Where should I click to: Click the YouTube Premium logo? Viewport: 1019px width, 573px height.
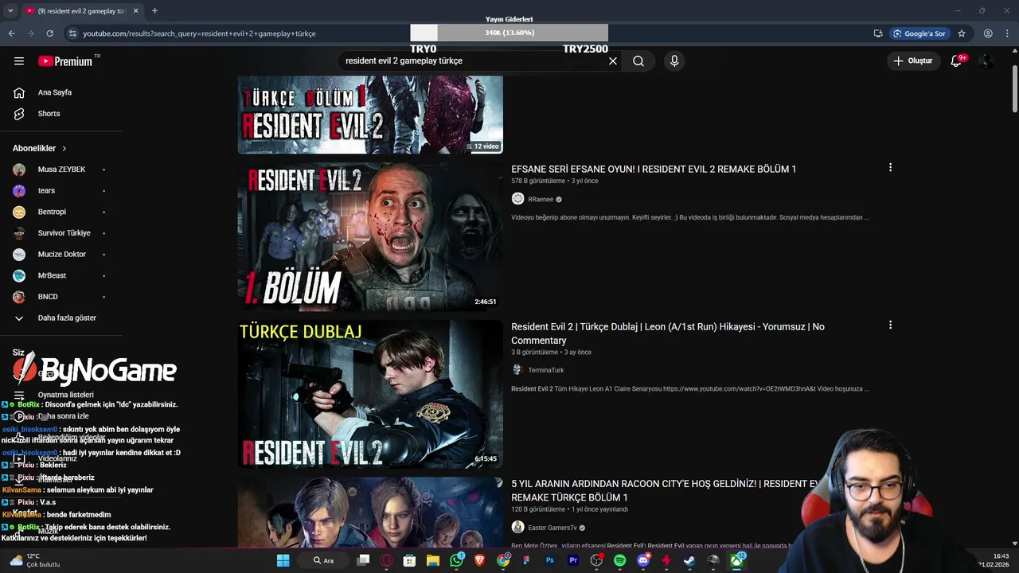coord(65,61)
